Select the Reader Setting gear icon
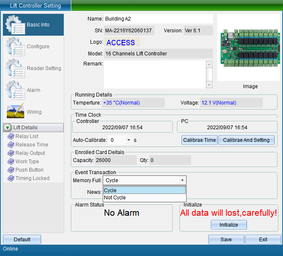 (15, 68)
